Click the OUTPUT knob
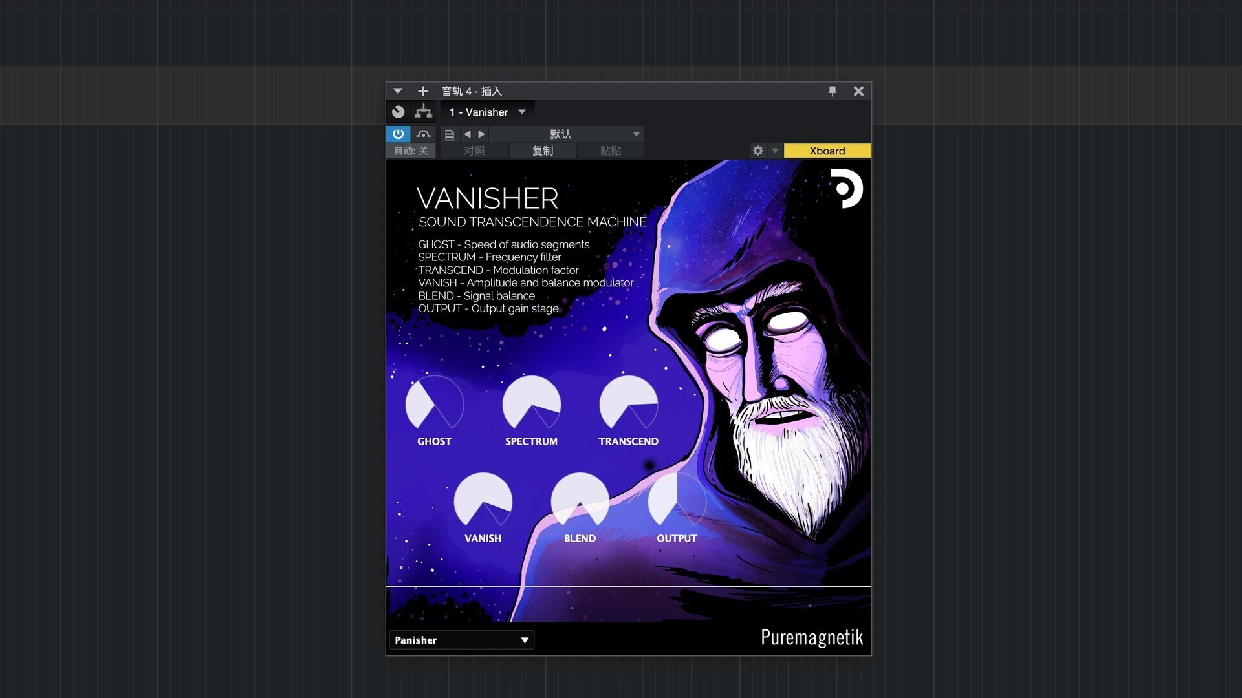 tap(677, 501)
